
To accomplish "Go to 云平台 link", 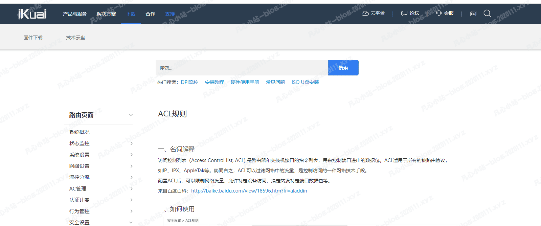I will [x=378, y=13].
